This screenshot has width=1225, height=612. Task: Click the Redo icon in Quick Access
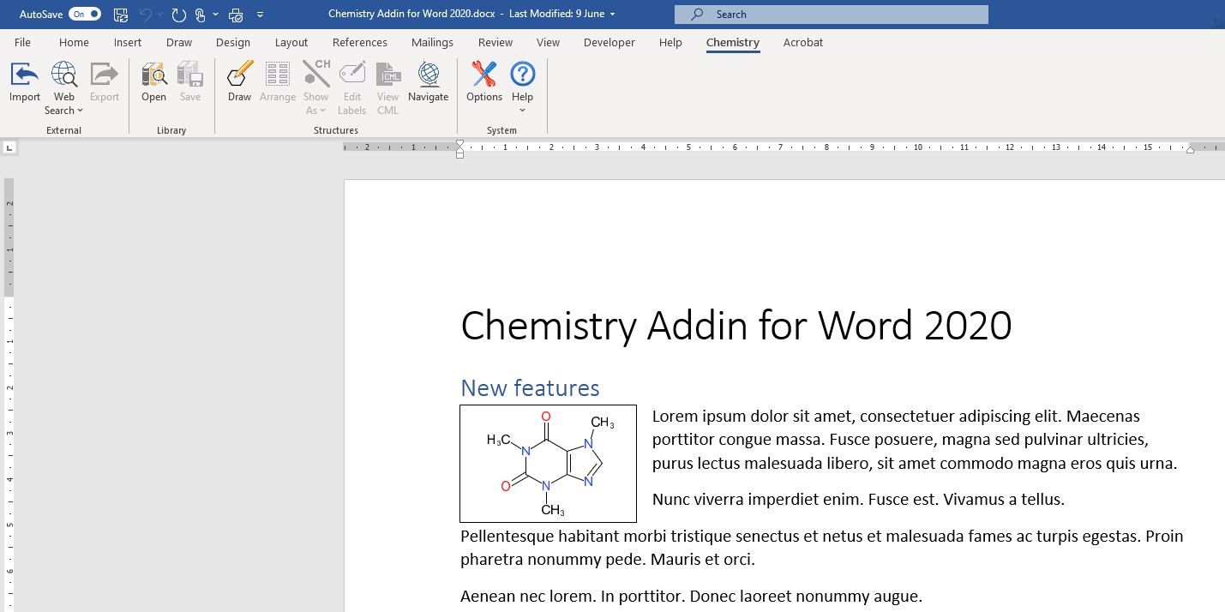[178, 15]
